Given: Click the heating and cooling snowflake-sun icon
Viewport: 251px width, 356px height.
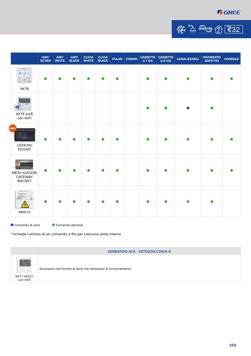Looking at the screenshot, I should point(181,29).
